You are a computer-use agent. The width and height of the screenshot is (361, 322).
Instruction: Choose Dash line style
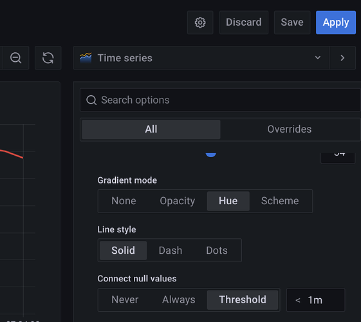pos(171,251)
